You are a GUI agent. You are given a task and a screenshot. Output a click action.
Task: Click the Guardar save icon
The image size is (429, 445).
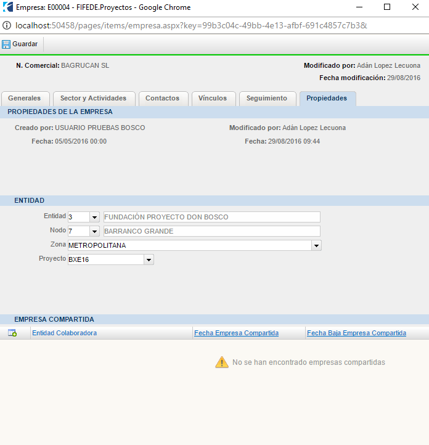point(6,44)
